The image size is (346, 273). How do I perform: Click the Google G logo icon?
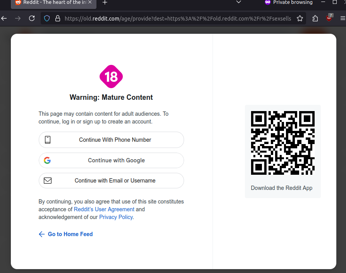tap(47, 160)
